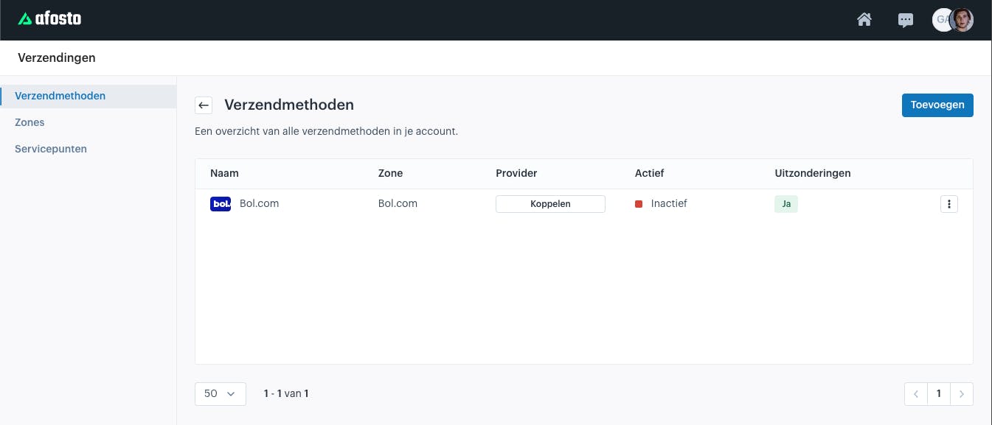This screenshot has width=992, height=425.
Task: Click the Inactief status label
Action: [x=669, y=203]
